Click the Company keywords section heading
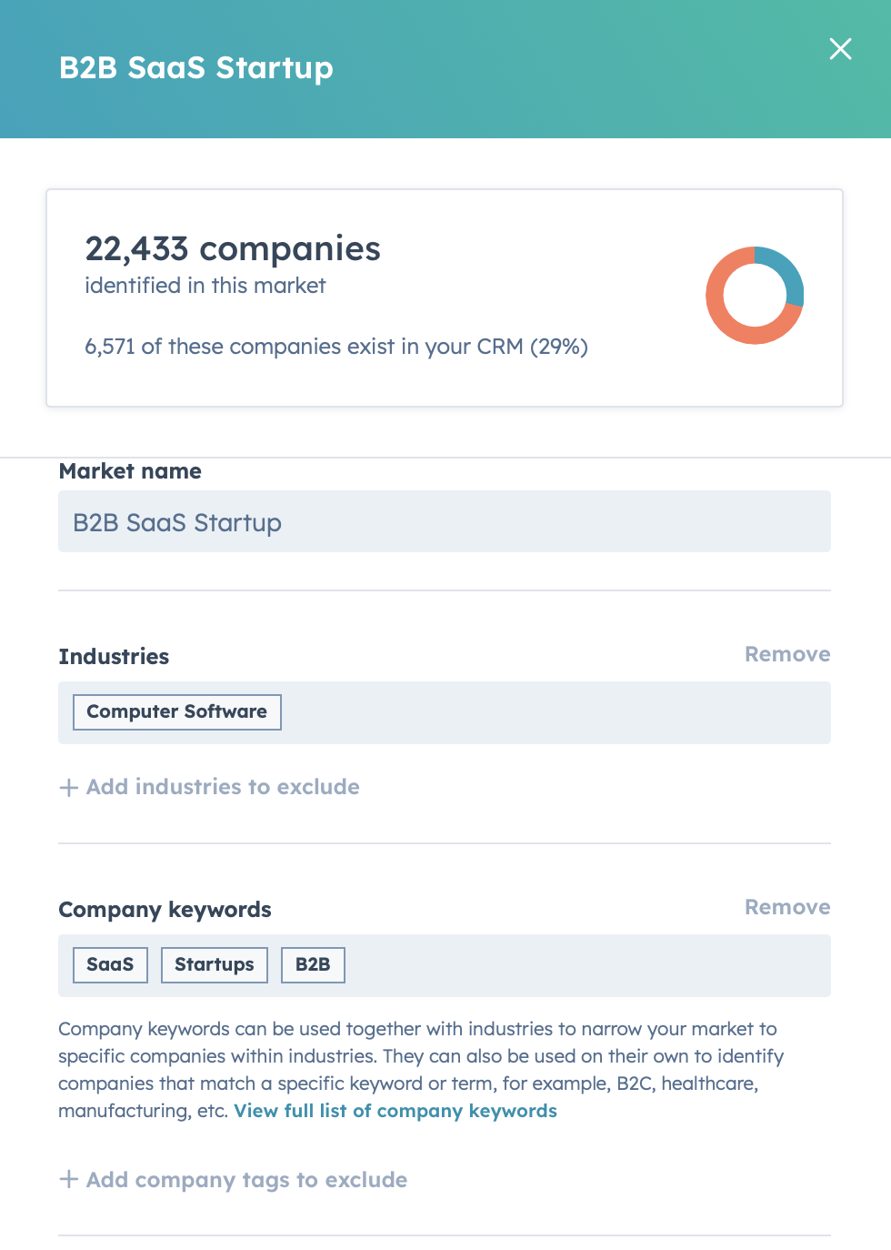The image size is (891, 1250). point(165,910)
